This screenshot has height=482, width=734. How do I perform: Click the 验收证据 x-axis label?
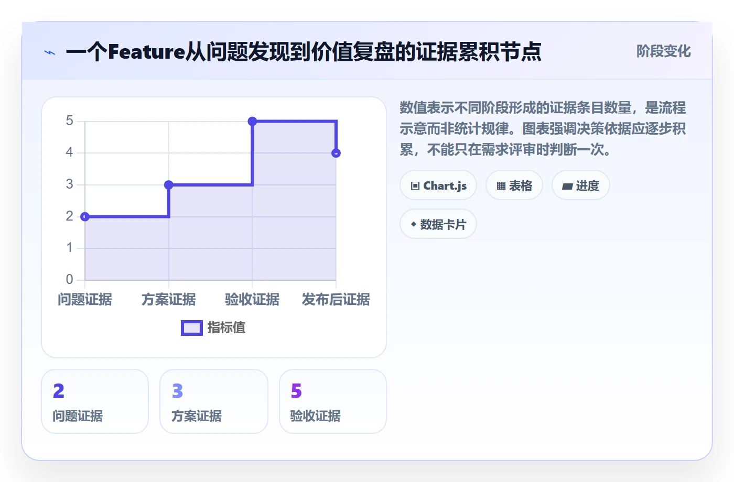click(252, 300)
